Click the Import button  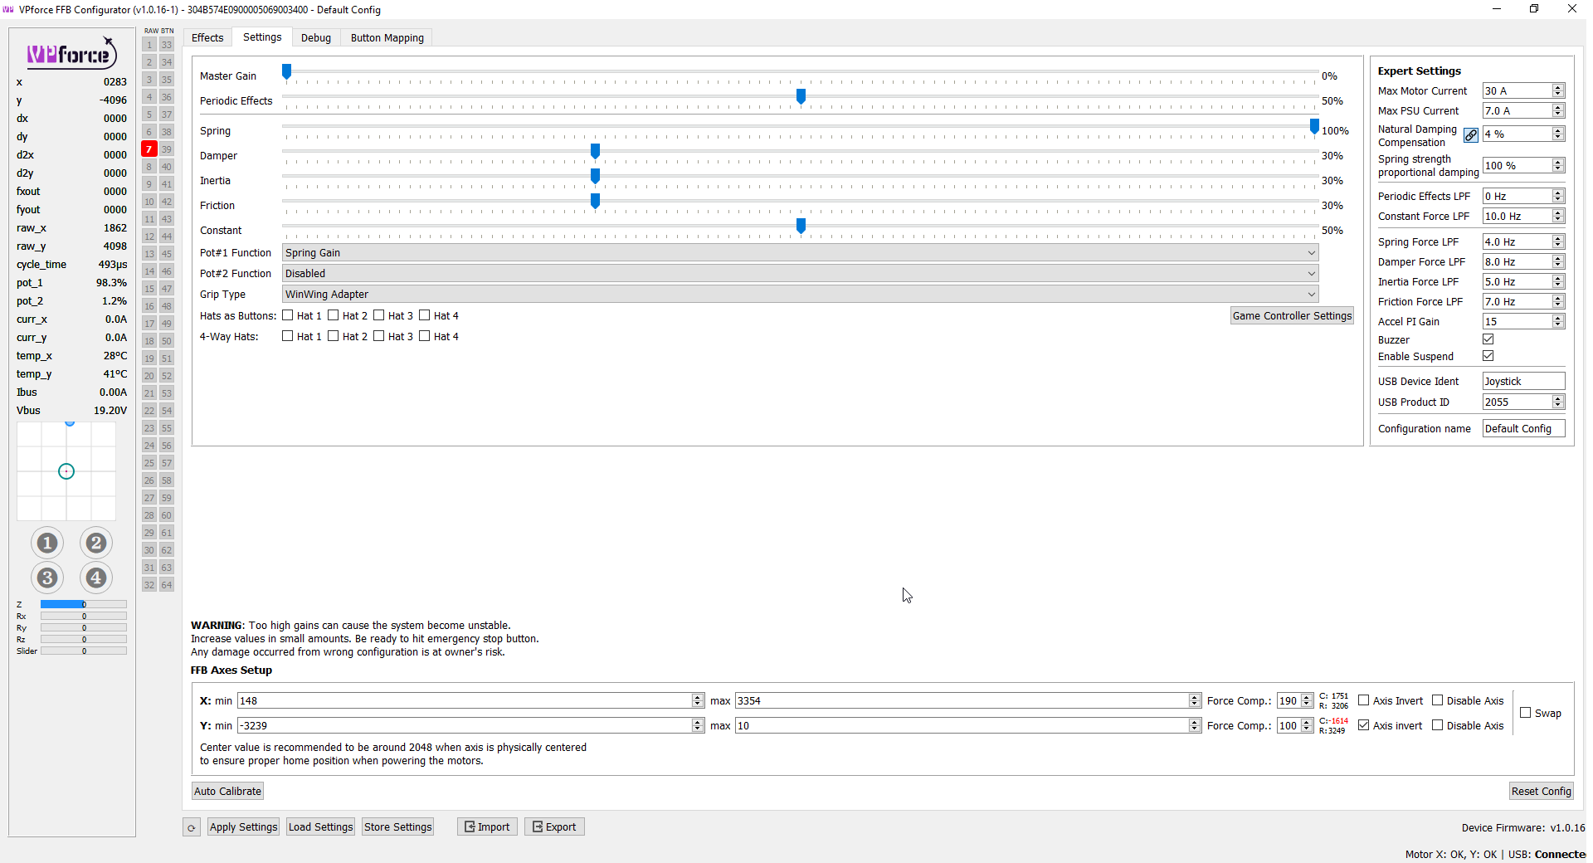pyautogui.click(x=487, y=827)
